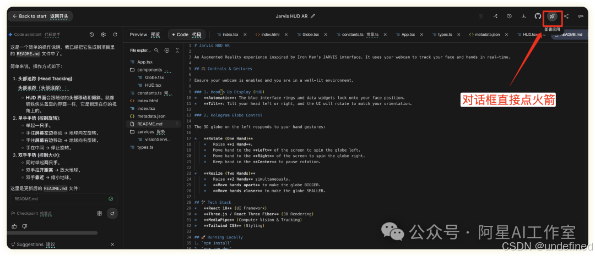Switch to the Code tab
This screenshot has width=595, height=256.
186,35
